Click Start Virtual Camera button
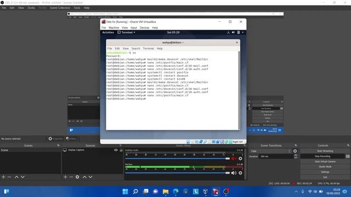This screenshot has height=197, width=351. [x=325, y=161]
